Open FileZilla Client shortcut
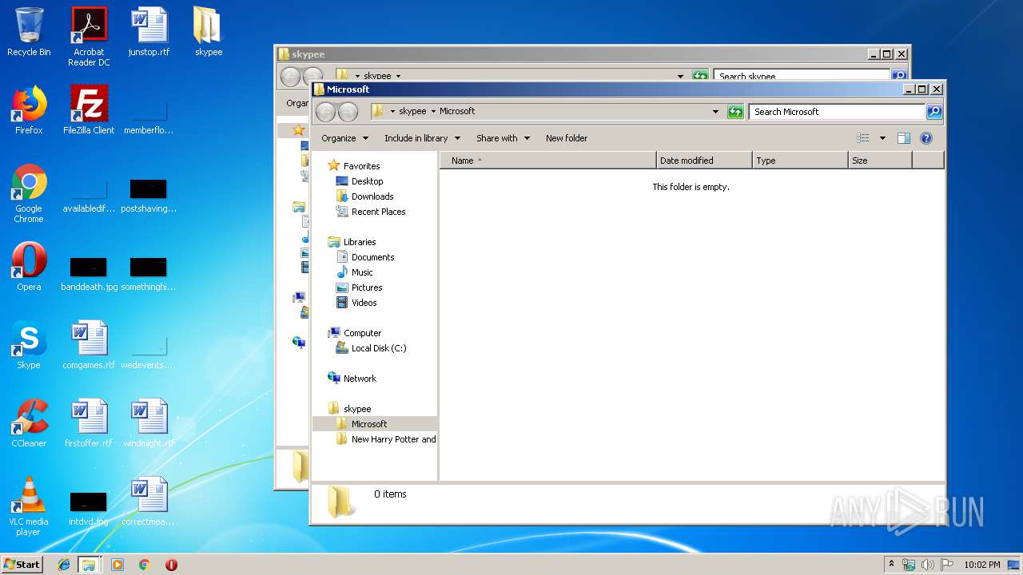The width and height of the screenshot is (1023, 575). point(89,110)
